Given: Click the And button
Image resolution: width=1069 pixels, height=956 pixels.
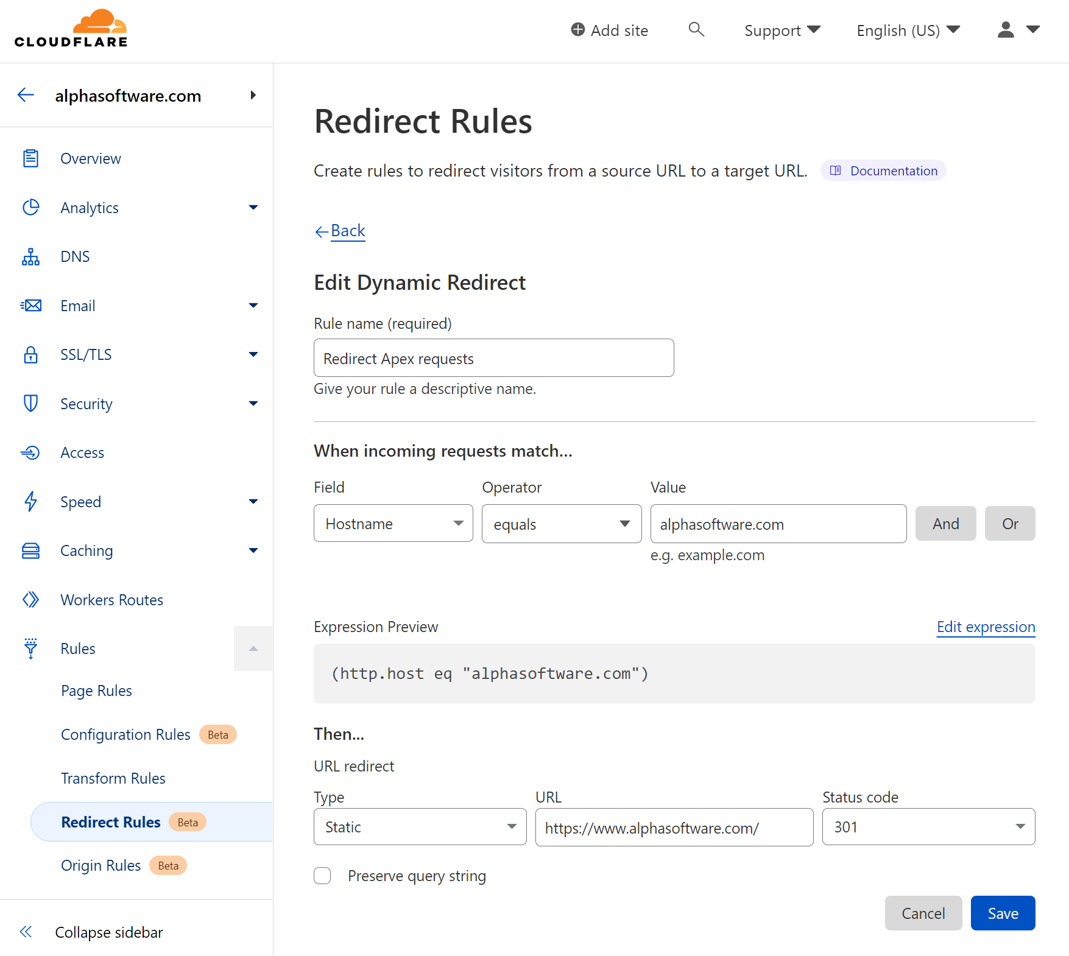Looking at the screenshot, I should point(946,524).
